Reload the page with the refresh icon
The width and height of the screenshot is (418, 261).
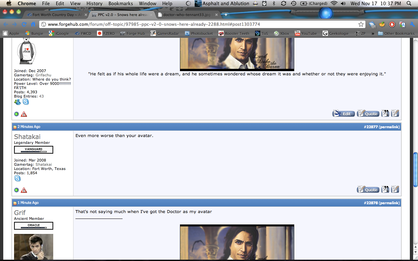pyautogui.click(x=24, y=24)
